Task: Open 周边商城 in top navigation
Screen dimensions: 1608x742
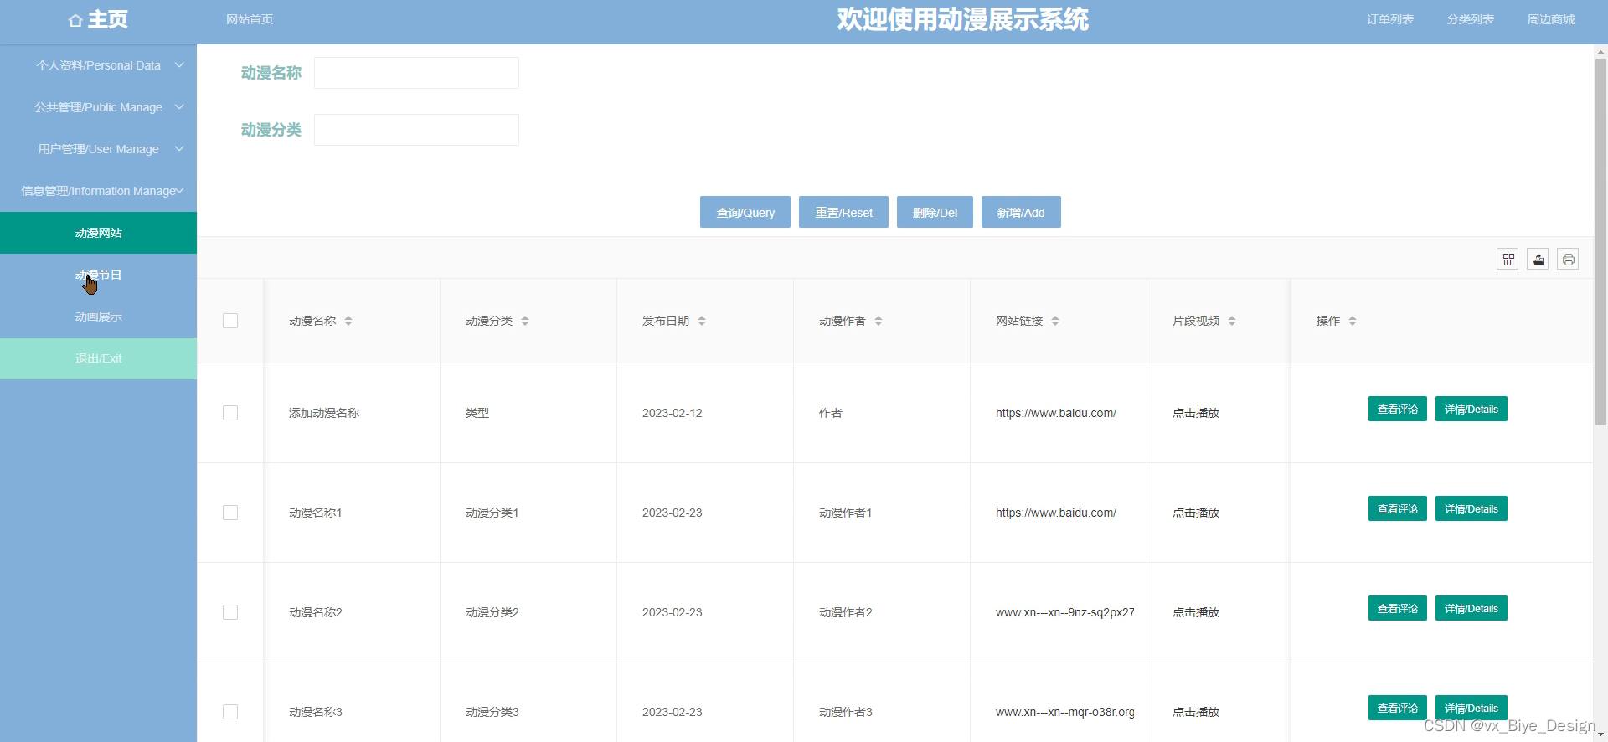Action: 1551,19
